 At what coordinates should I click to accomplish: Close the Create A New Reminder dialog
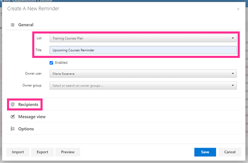click(x=238, y=9)
